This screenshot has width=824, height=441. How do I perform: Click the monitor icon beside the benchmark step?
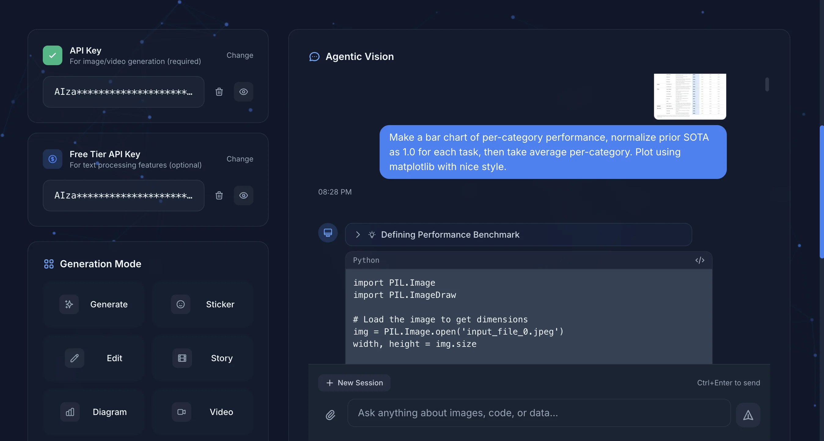click(x=328, y=232)
